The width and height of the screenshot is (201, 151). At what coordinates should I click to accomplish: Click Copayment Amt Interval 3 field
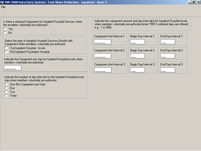103,70
